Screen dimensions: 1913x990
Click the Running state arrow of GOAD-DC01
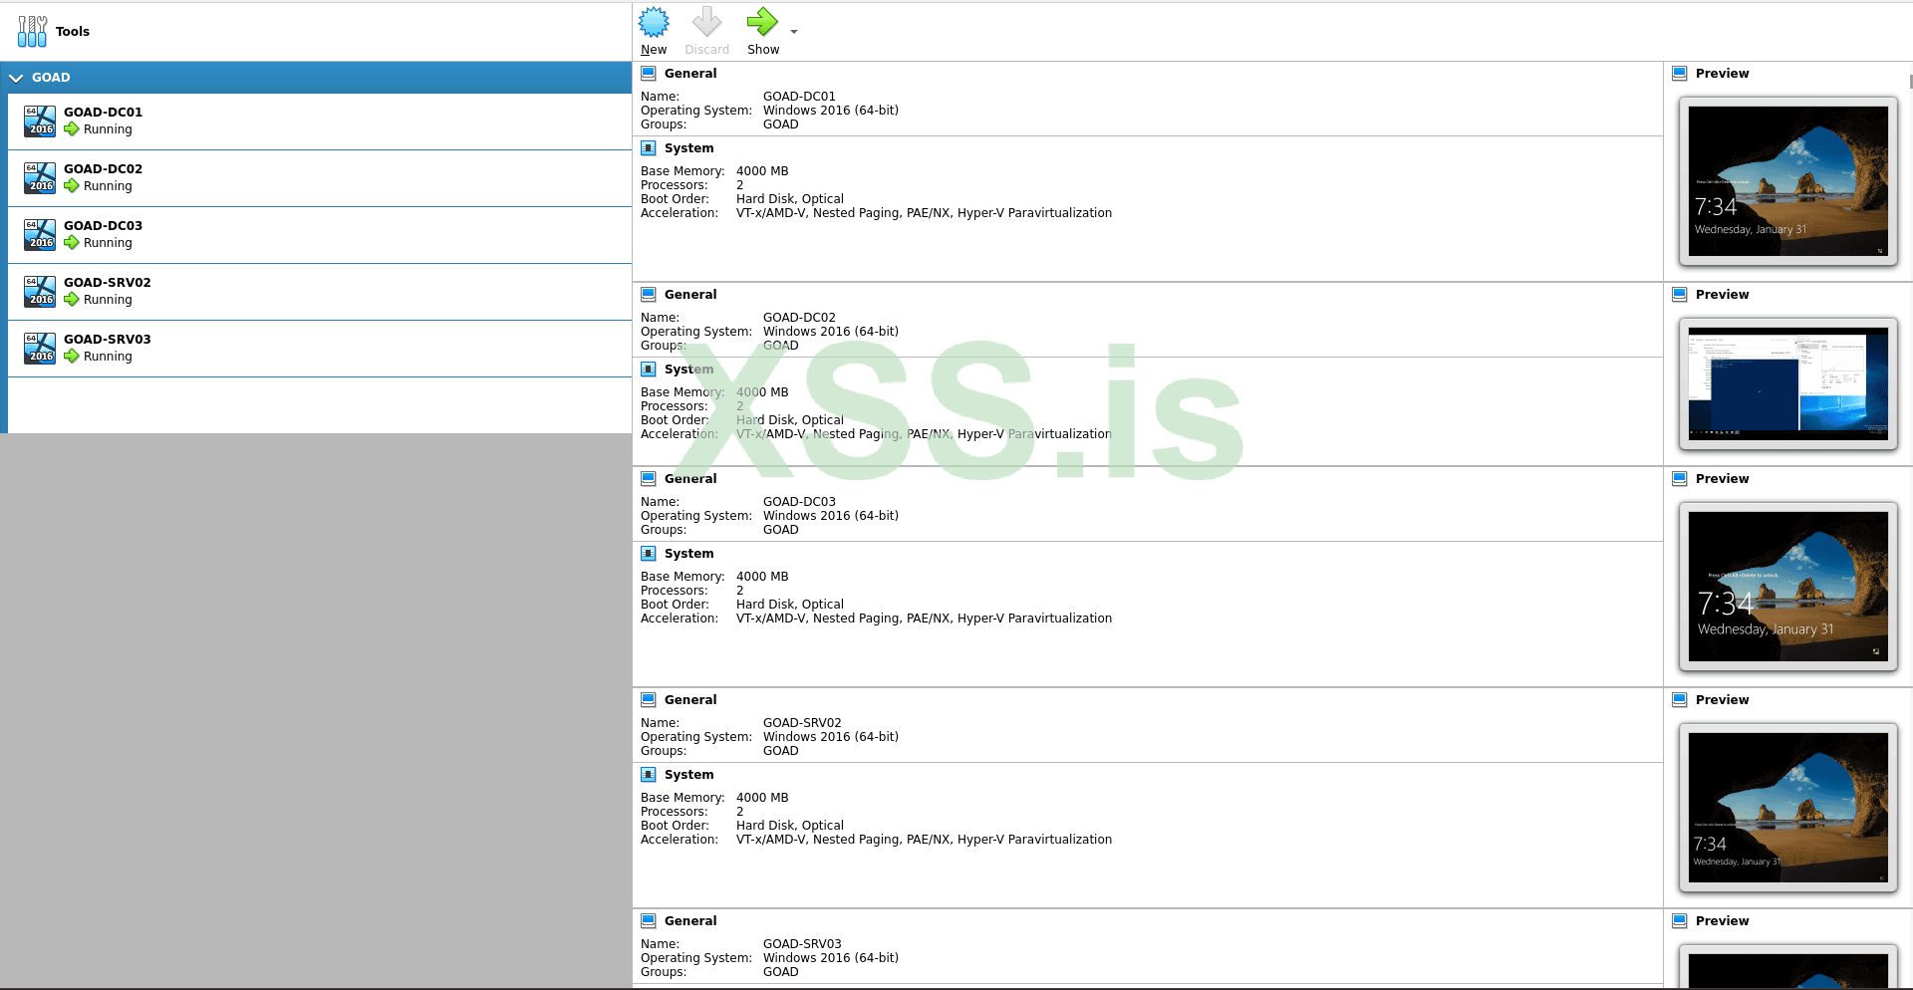click(x=72, y=129)
